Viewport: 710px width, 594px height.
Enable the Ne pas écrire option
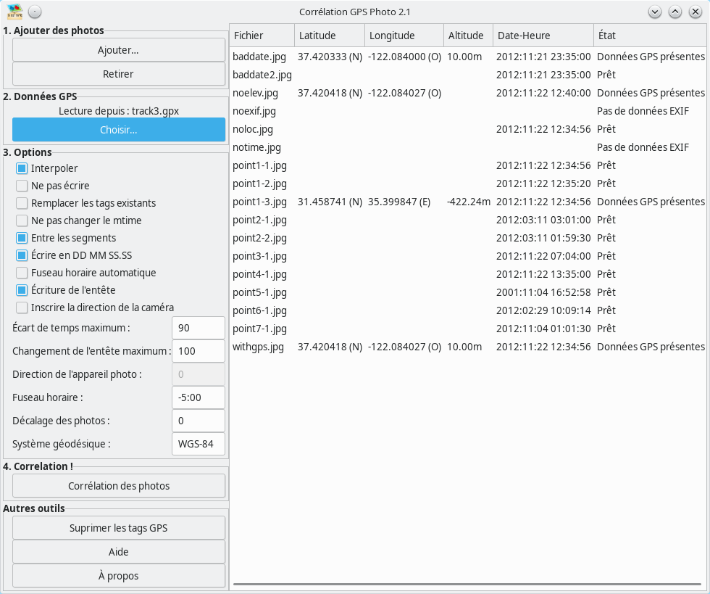(x=22, y=186)
